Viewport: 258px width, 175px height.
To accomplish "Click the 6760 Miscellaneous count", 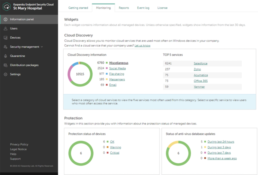I will [x=101, y=63].
